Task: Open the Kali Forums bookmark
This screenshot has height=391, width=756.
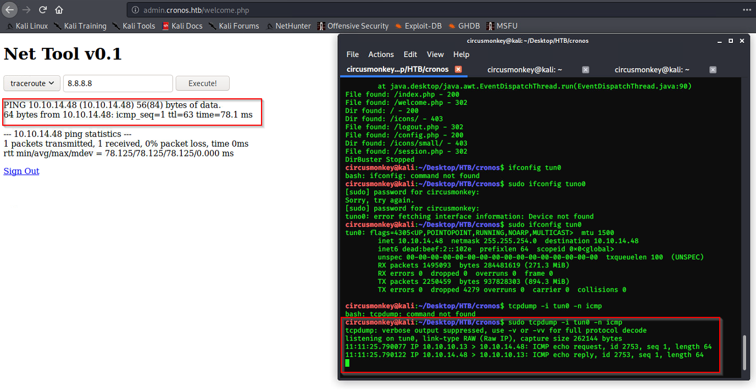Action: pos(234,26)
